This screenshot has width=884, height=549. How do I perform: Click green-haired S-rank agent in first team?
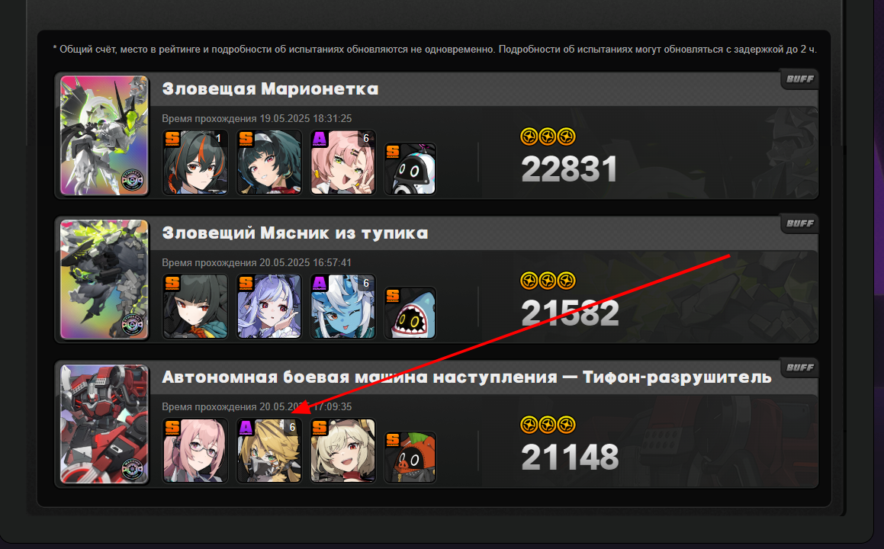[x=269, y=162]
